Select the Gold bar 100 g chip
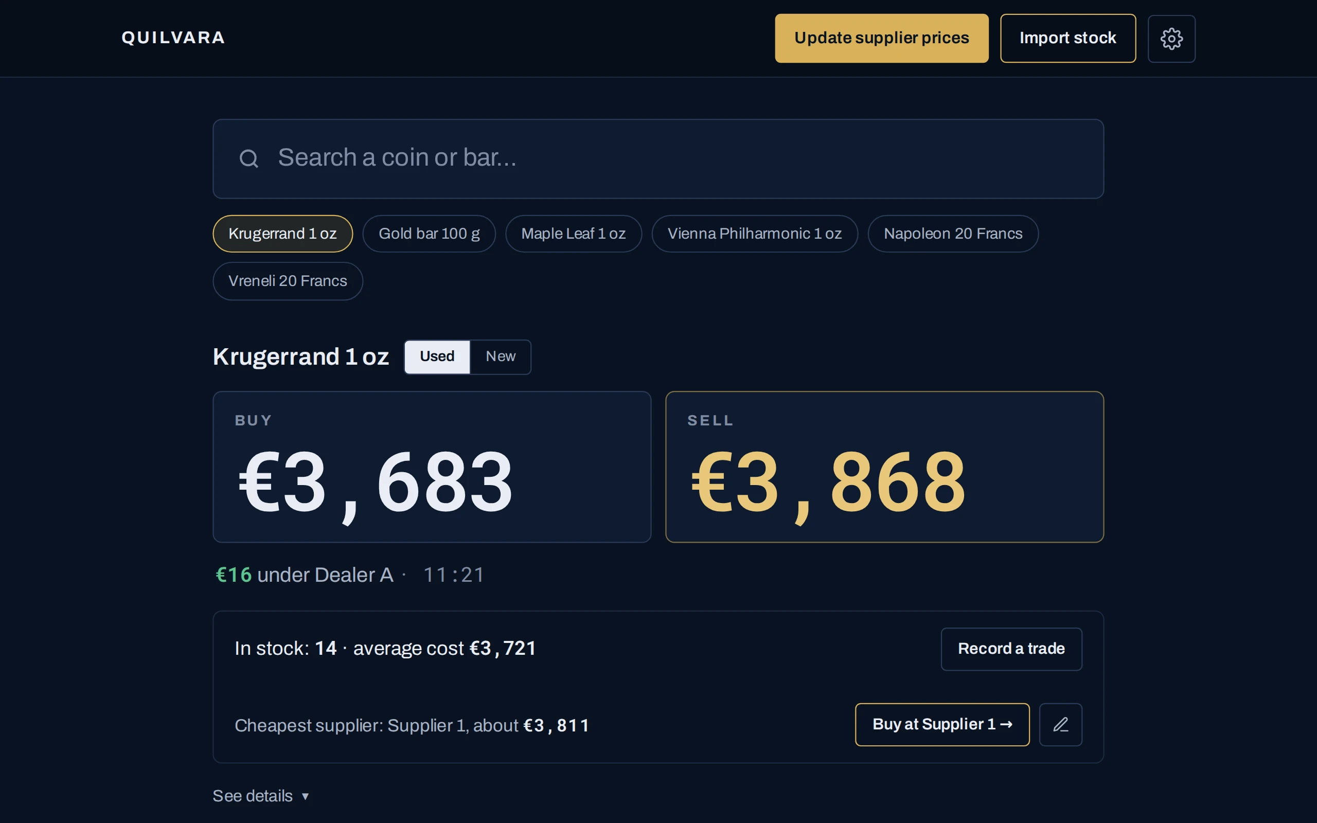The image size is (1317, 823). (429, 234)
